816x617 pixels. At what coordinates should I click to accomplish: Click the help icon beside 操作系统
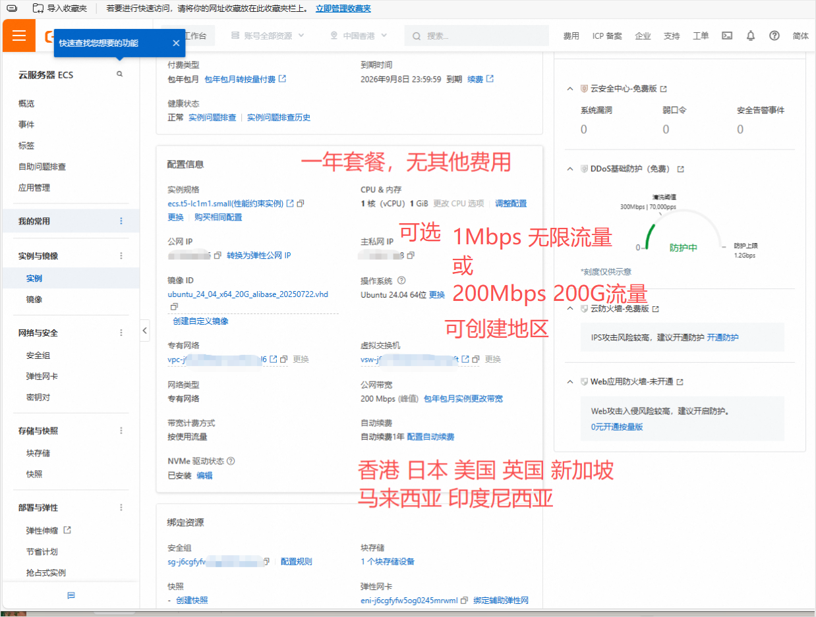(401, 281)
